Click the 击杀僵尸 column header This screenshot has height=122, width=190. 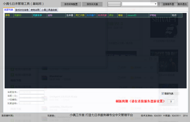92,15
